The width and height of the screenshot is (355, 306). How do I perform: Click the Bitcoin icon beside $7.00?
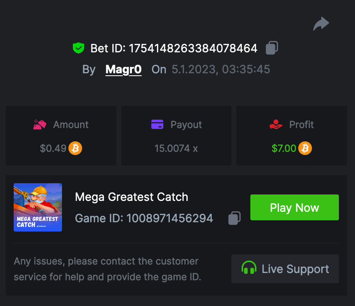tap(305, 148)
